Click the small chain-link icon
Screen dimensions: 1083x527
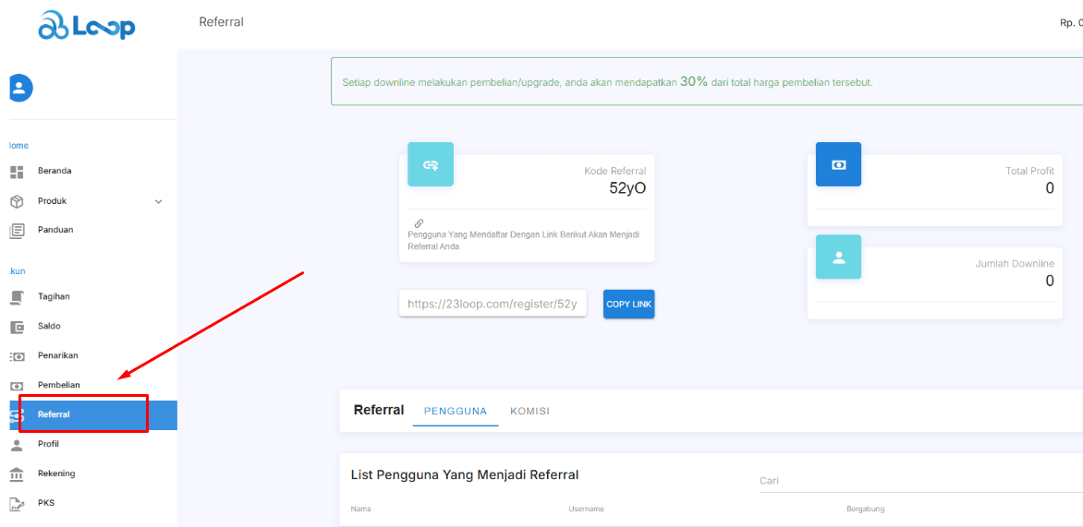pos(419,223)
